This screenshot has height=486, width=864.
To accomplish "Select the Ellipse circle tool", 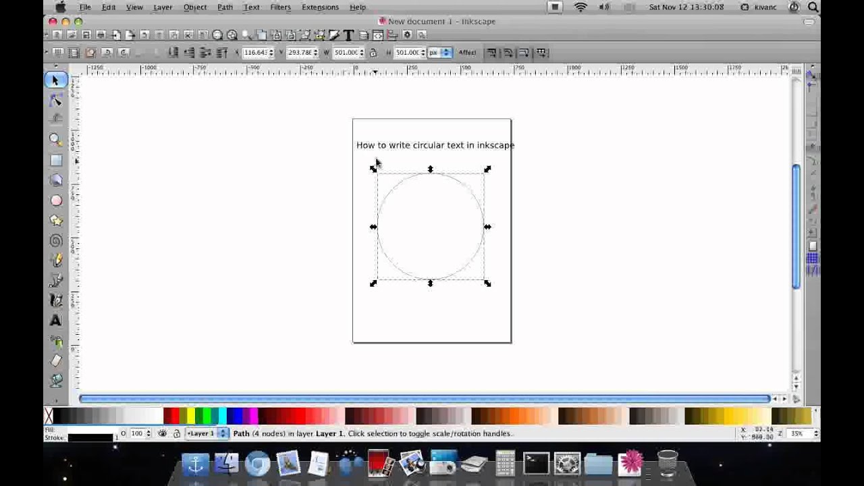I will click(55, 200).
